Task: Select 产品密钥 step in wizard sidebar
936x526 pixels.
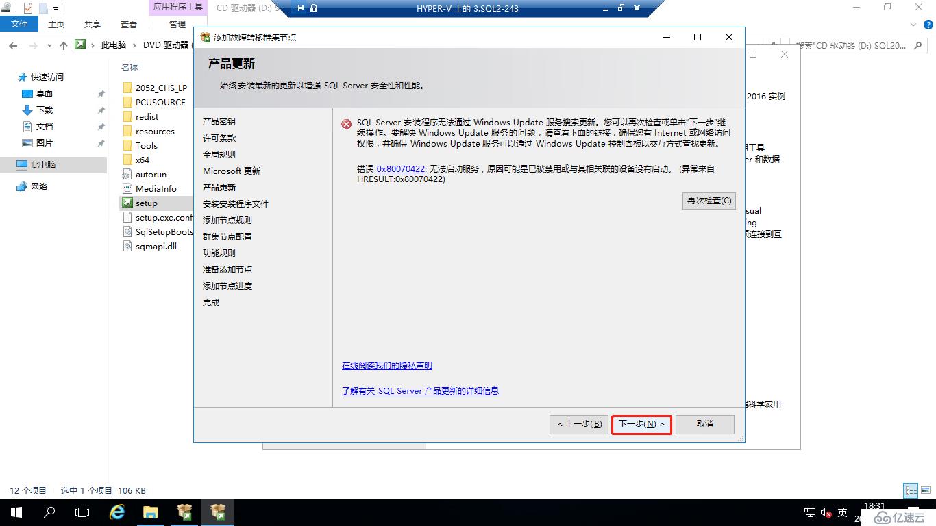Action: [x=219, y=121]
